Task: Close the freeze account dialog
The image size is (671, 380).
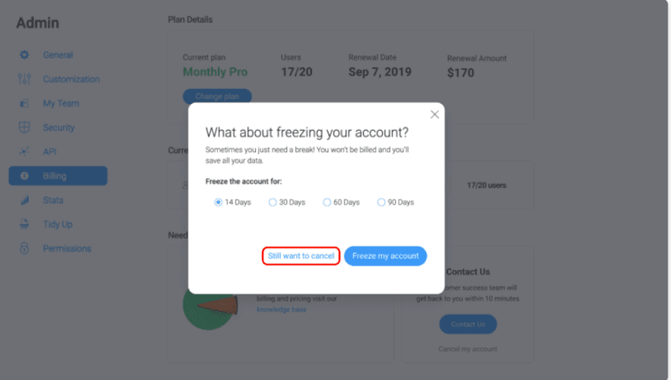Action: tap(434, 114)
